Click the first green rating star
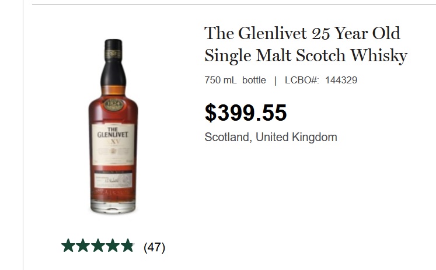Image resolution: width=436 pixels, height=270 pixels. coord(68,246)
